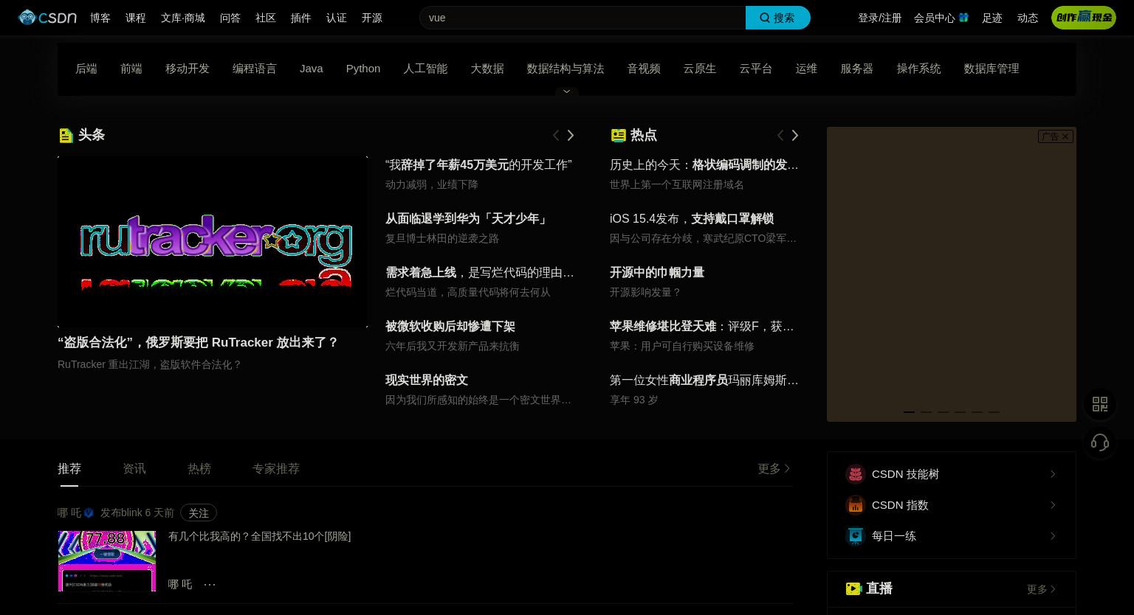Select the Java category
Screen dimensions: 1134x615
312,69
